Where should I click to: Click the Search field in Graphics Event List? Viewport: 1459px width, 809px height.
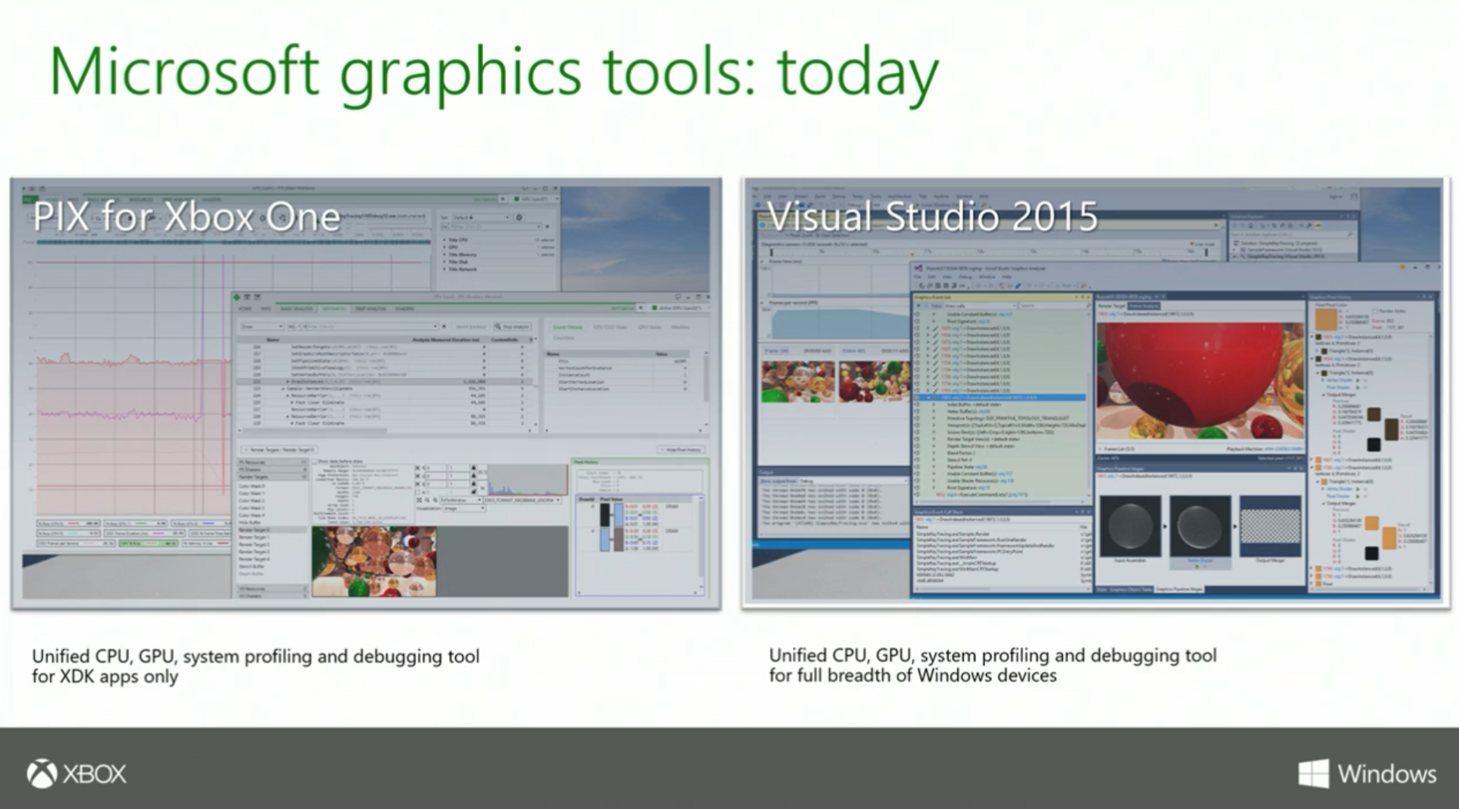pos(1054,305)
